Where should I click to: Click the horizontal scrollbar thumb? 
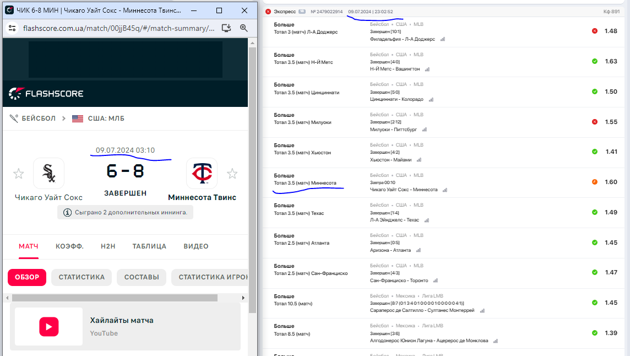coord(115,298)
